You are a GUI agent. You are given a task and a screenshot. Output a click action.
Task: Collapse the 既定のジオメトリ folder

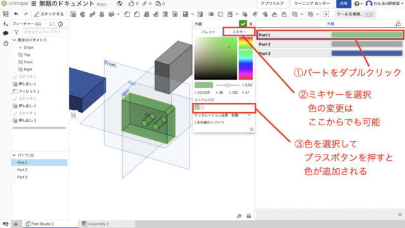click(14, 40)
